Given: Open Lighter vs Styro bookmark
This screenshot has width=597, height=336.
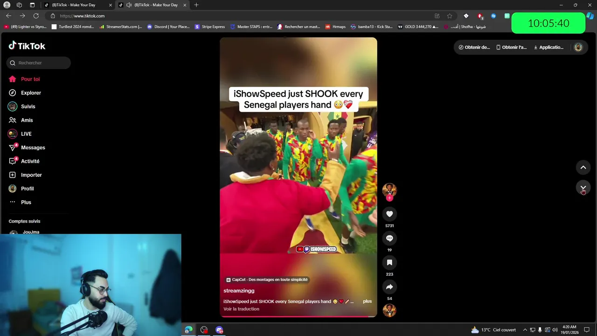Looking at the screenshot, I should (x=25, y=27).
